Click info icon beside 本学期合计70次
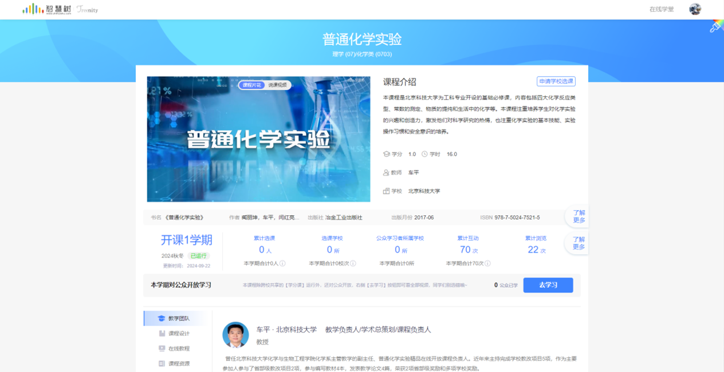The image size is (724, 372). tap(487, 264)
